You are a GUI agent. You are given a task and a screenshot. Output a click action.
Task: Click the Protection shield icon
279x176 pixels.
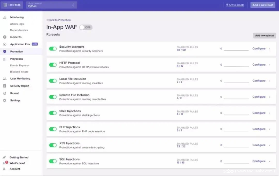click(5, 51)
